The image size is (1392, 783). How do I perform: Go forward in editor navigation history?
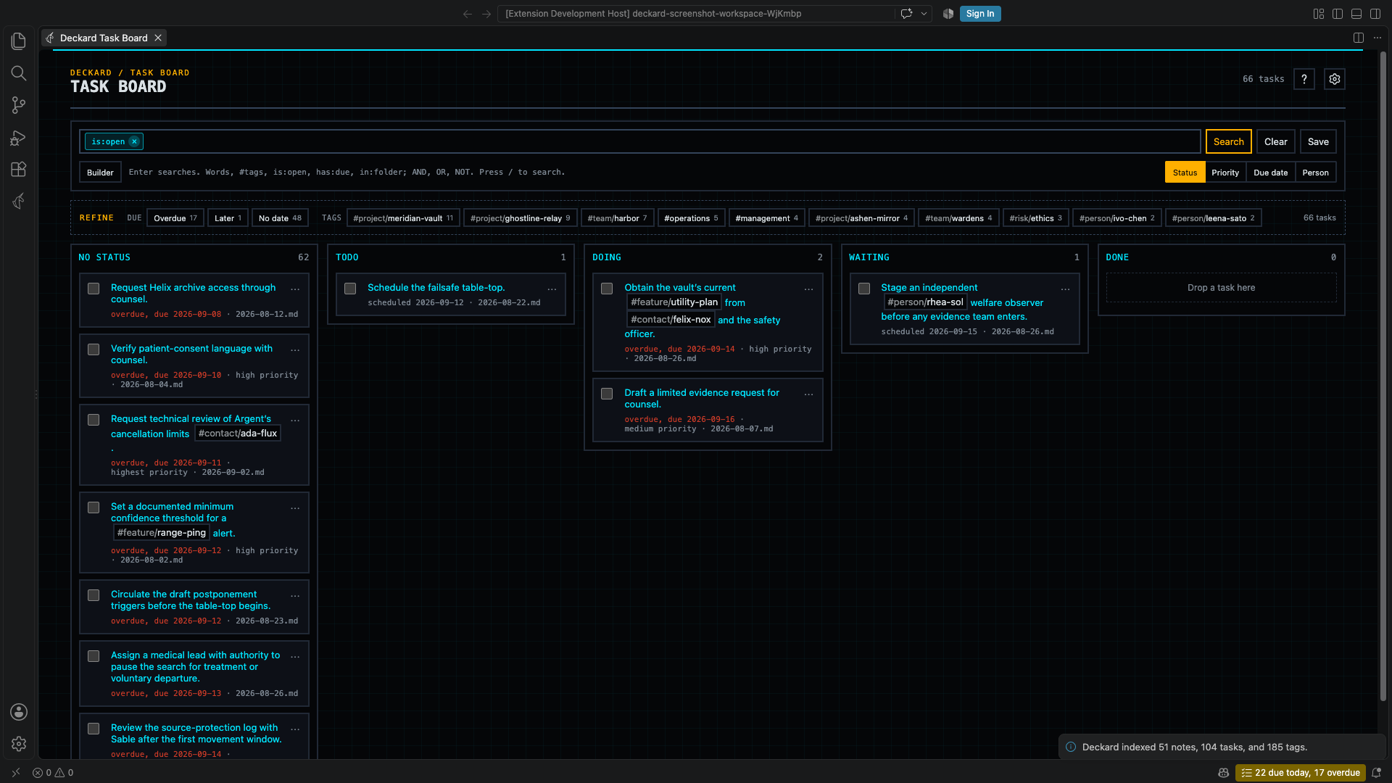(486, 14)
